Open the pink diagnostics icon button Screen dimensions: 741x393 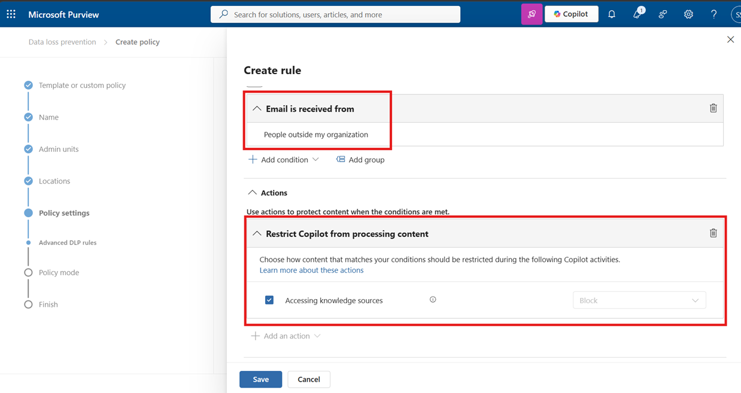pos(532,14)
